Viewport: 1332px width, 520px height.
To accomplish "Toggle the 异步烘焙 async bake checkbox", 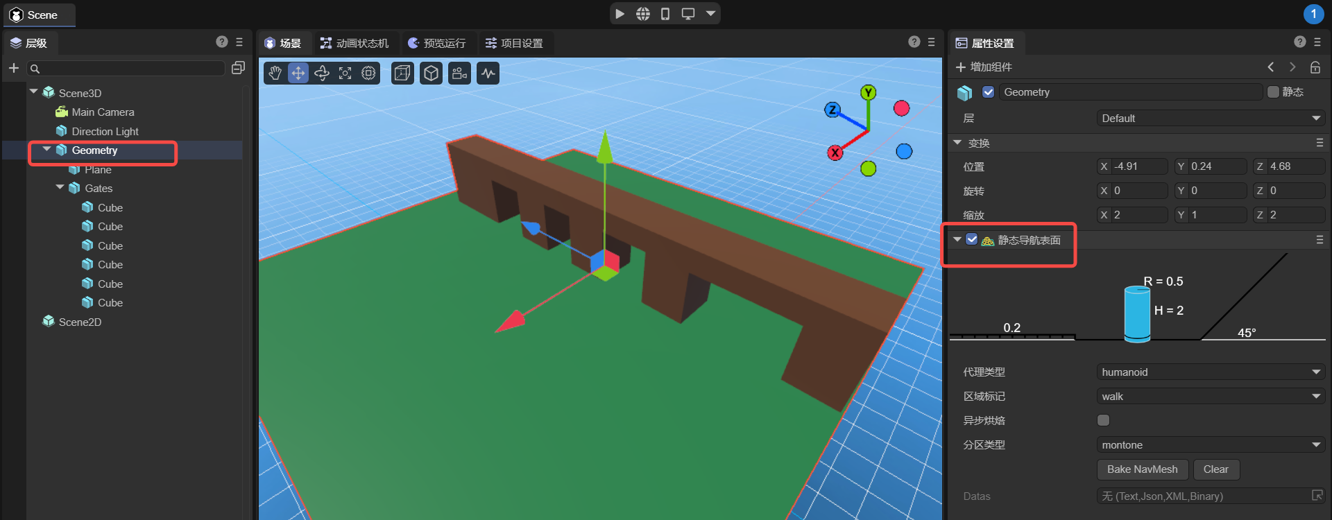I will (x=1103, y=420).
